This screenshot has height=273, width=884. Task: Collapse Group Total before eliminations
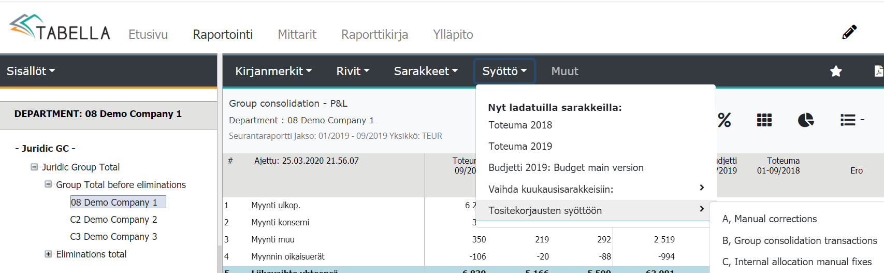pyautogui.click(x=48, y=184)
